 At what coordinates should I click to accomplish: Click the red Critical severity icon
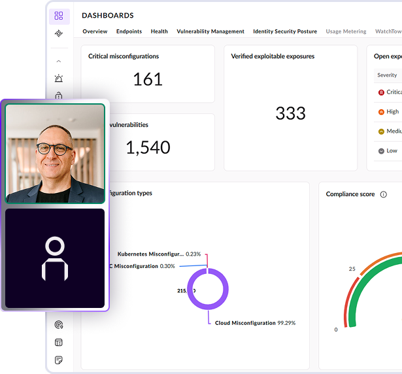(x=381, y=92)
